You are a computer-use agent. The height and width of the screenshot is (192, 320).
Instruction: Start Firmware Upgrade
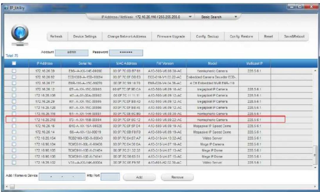pos(171,37)
